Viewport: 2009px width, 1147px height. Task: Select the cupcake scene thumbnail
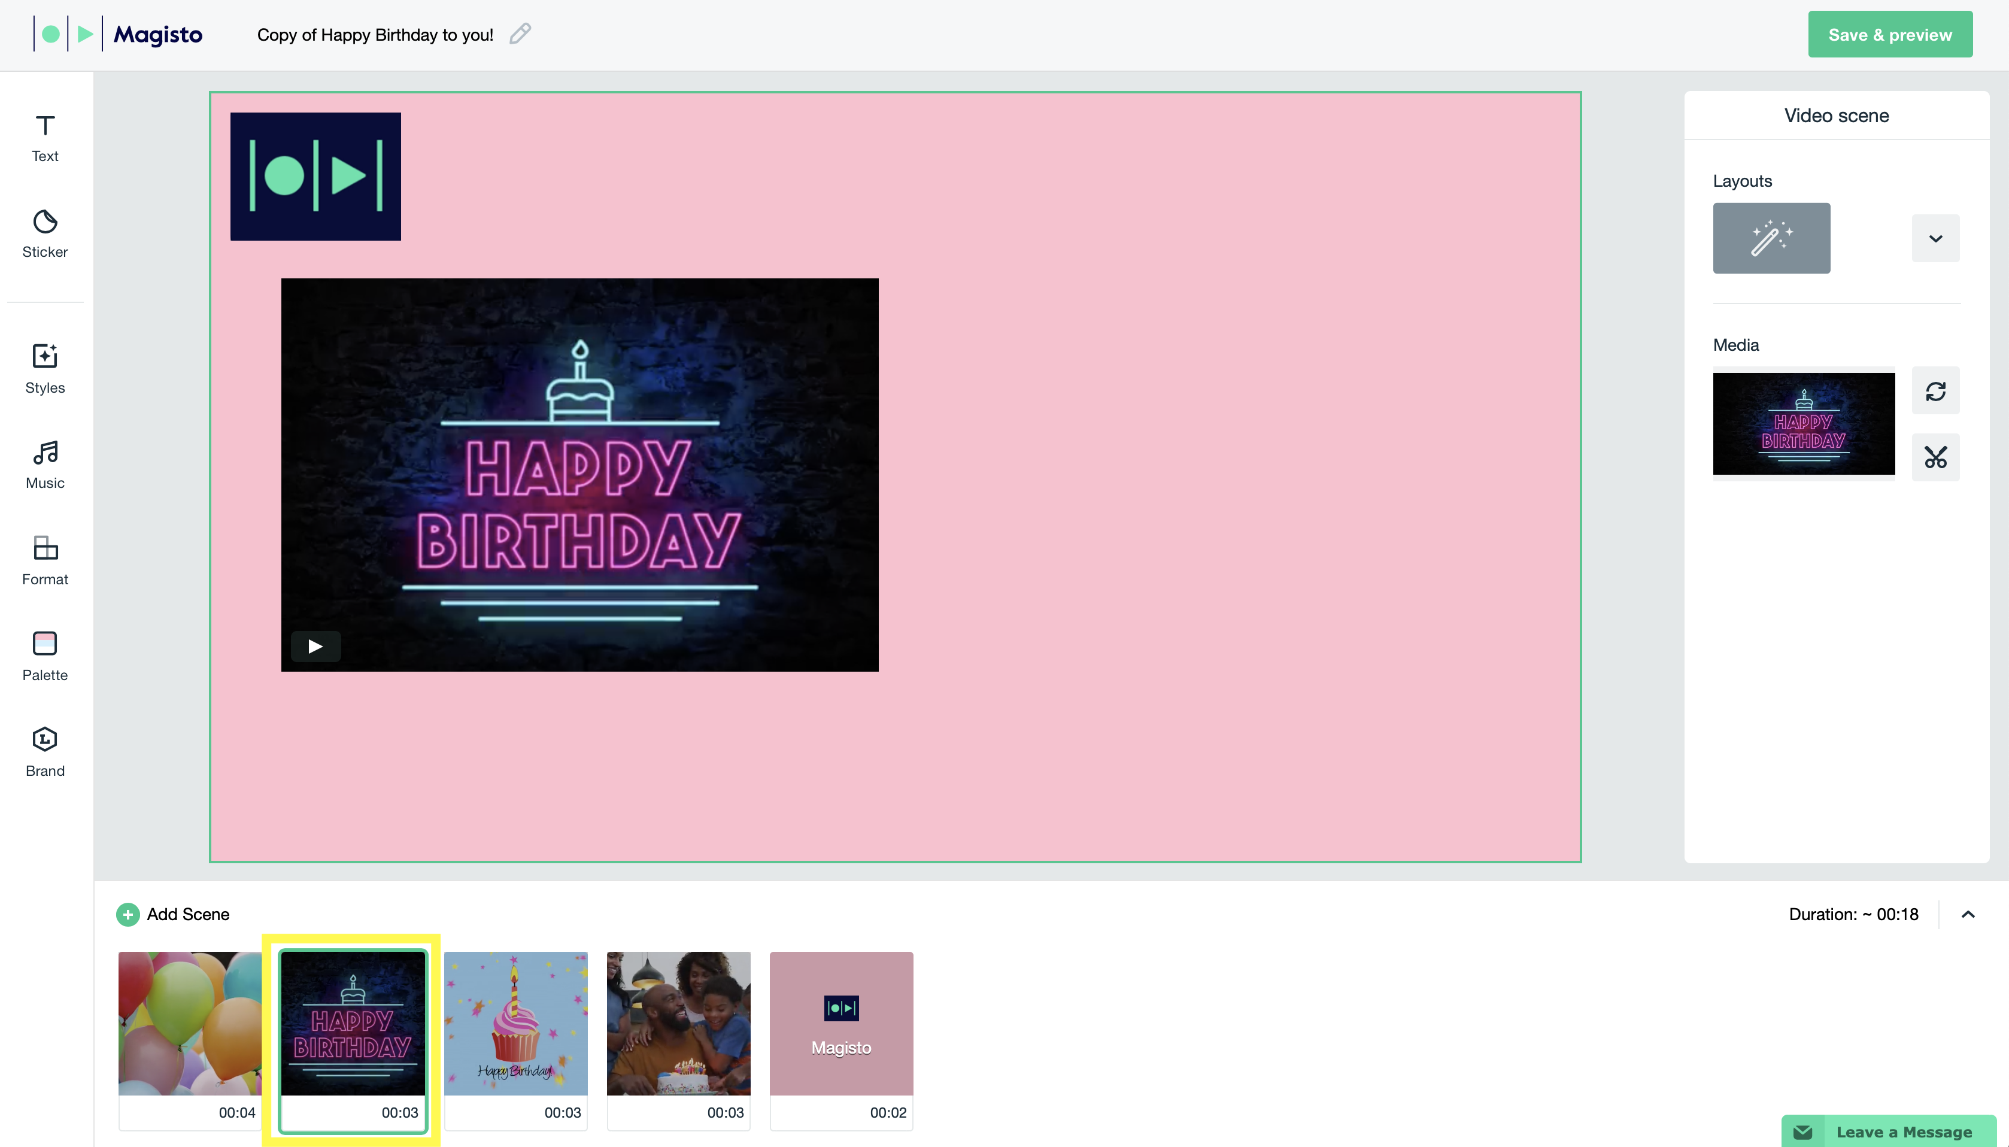516,1023
